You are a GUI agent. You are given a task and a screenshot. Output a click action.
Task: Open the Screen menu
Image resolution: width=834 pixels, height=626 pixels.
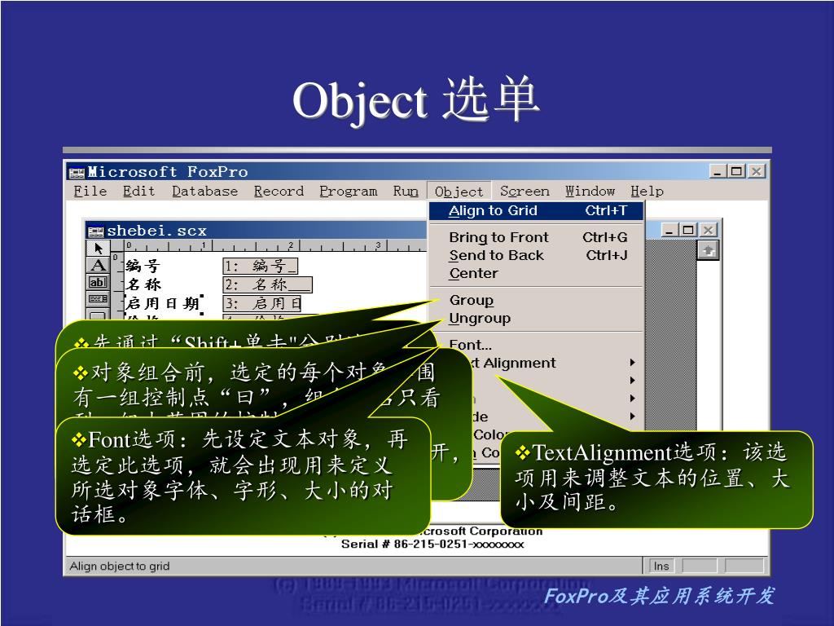(525, 191)
